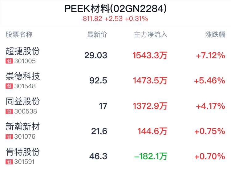
Task: Click the 811.82 index value line
Action: [115, 19]
